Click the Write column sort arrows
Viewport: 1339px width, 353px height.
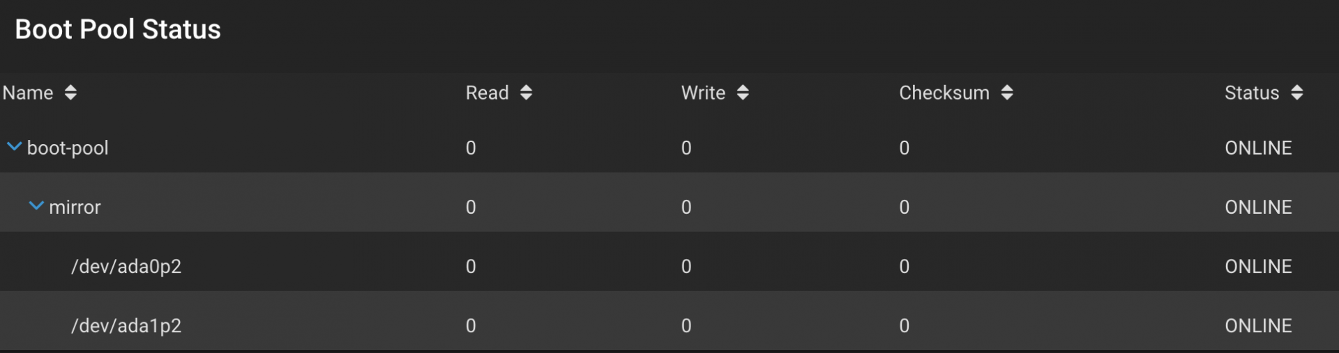click(743, 93)
